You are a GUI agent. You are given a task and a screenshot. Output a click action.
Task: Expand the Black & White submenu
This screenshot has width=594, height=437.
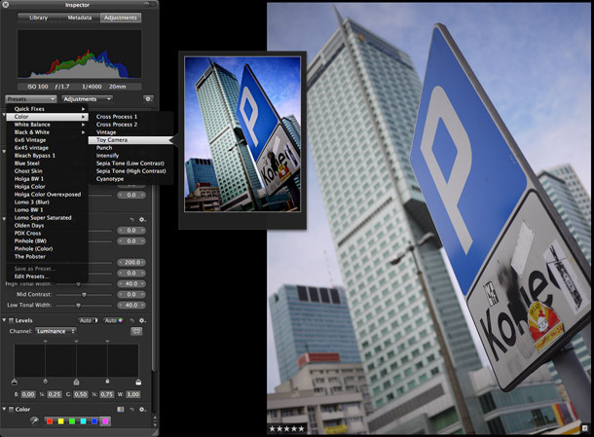pyautogui.click(x=48, y=132)
